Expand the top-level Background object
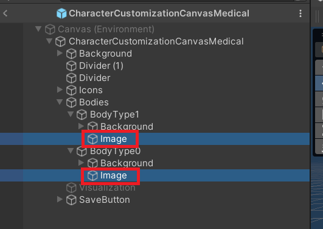Screen dimensions: 323x229 [60, 53]
